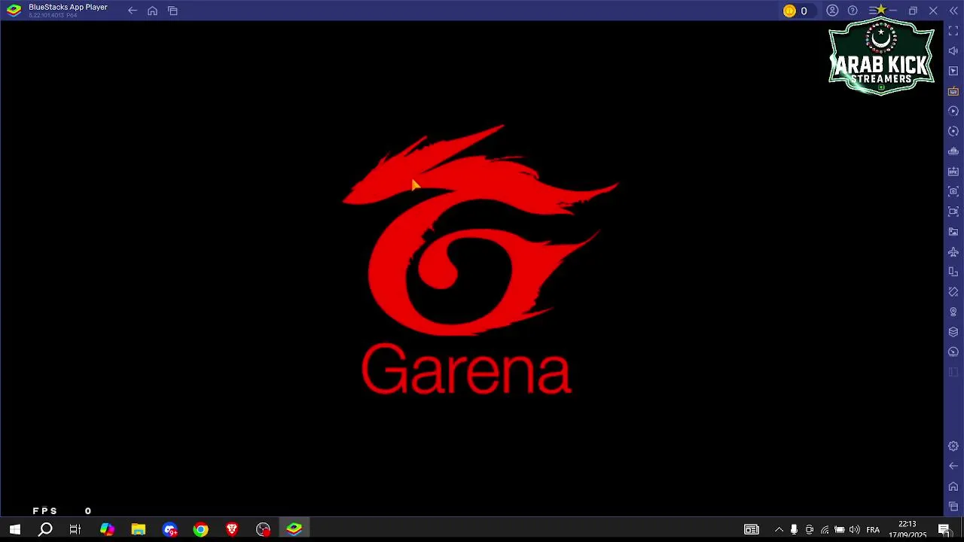Image resolution: width=964 pixels, height=542 pixels.
Task: Open BlueStacks settings gear in sidebar
Action: 953,446
